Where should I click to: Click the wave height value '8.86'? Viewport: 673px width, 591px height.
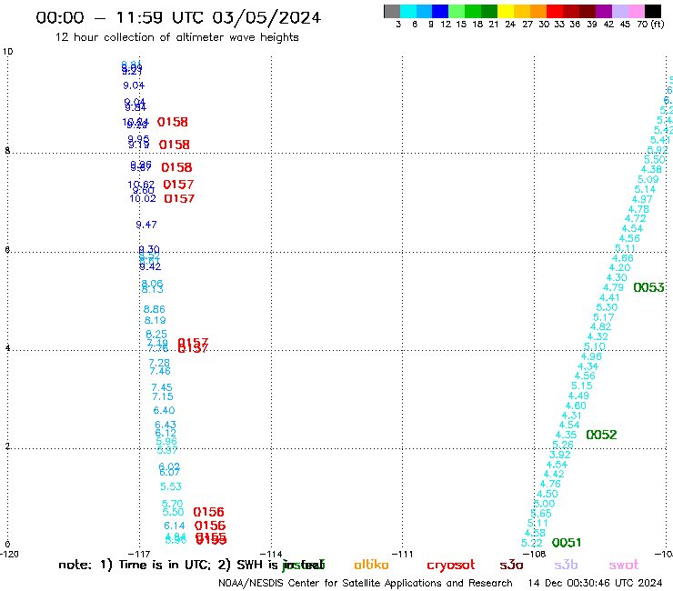click(154, 309)
